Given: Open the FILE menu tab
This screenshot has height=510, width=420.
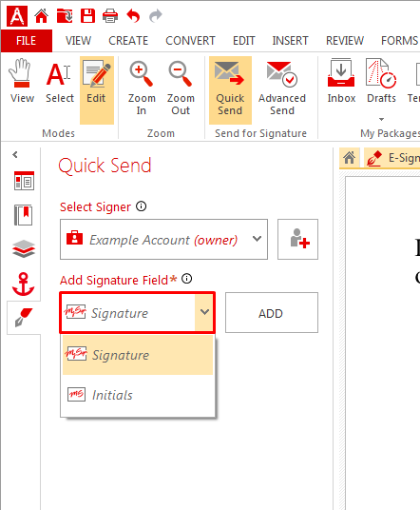Looking at the screenshot, I should click(x=27, y=41).
